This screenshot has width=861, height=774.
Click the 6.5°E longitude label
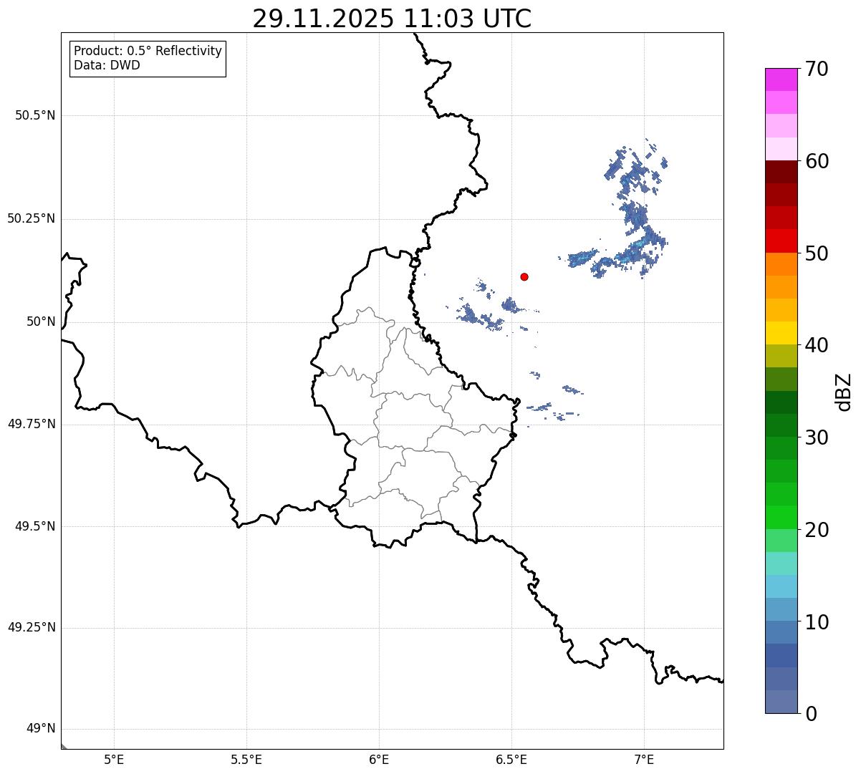coord(511,760)
